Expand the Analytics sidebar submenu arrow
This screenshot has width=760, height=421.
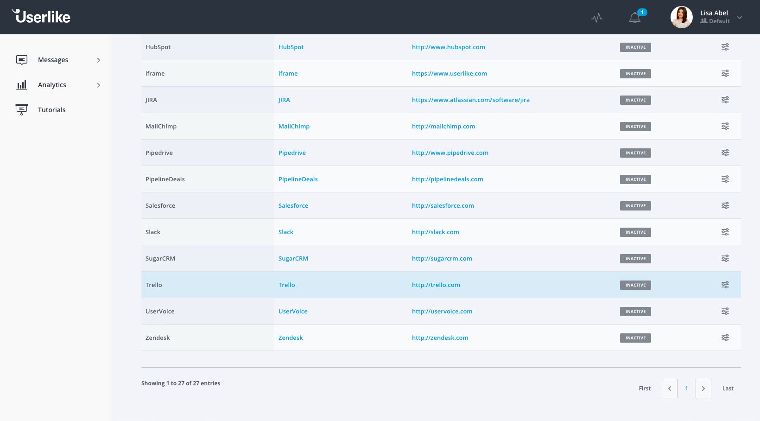[x=98, y=85]
